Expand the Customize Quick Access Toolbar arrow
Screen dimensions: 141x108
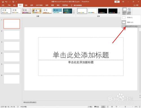point(16,2)
